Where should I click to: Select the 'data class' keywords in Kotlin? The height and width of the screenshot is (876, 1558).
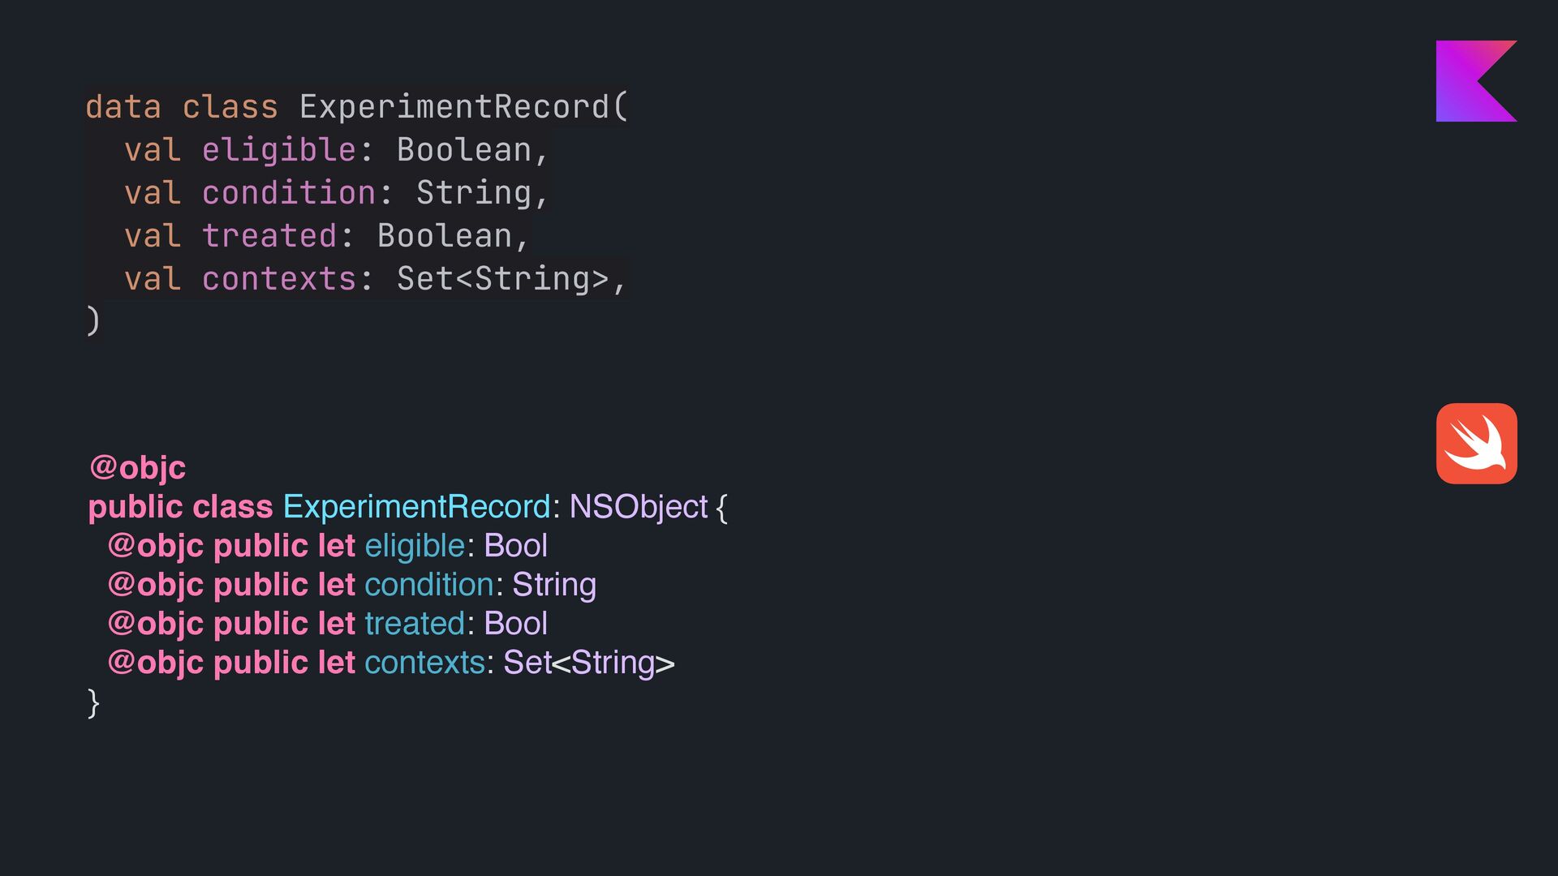point(182,107)
